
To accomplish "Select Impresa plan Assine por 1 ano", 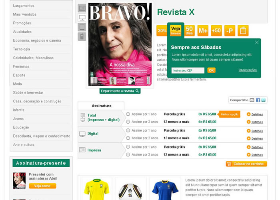I will coord(128,147).
